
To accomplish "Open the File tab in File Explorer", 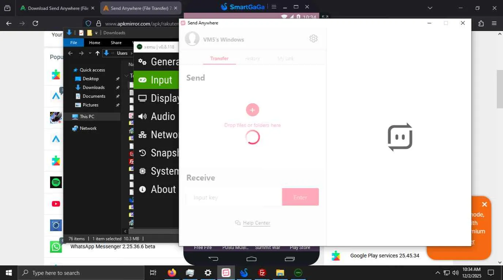I will (x=73, y=43).
